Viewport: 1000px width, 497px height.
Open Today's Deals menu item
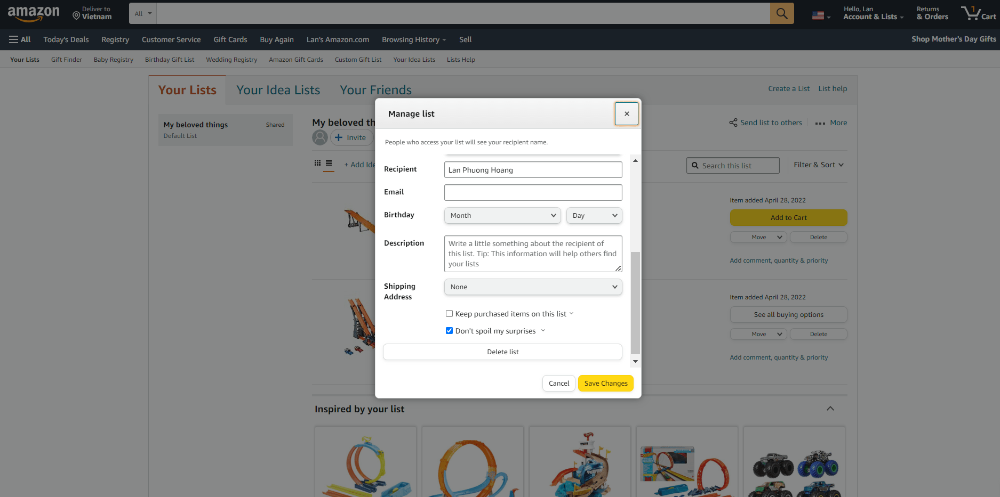click(66, 39)
